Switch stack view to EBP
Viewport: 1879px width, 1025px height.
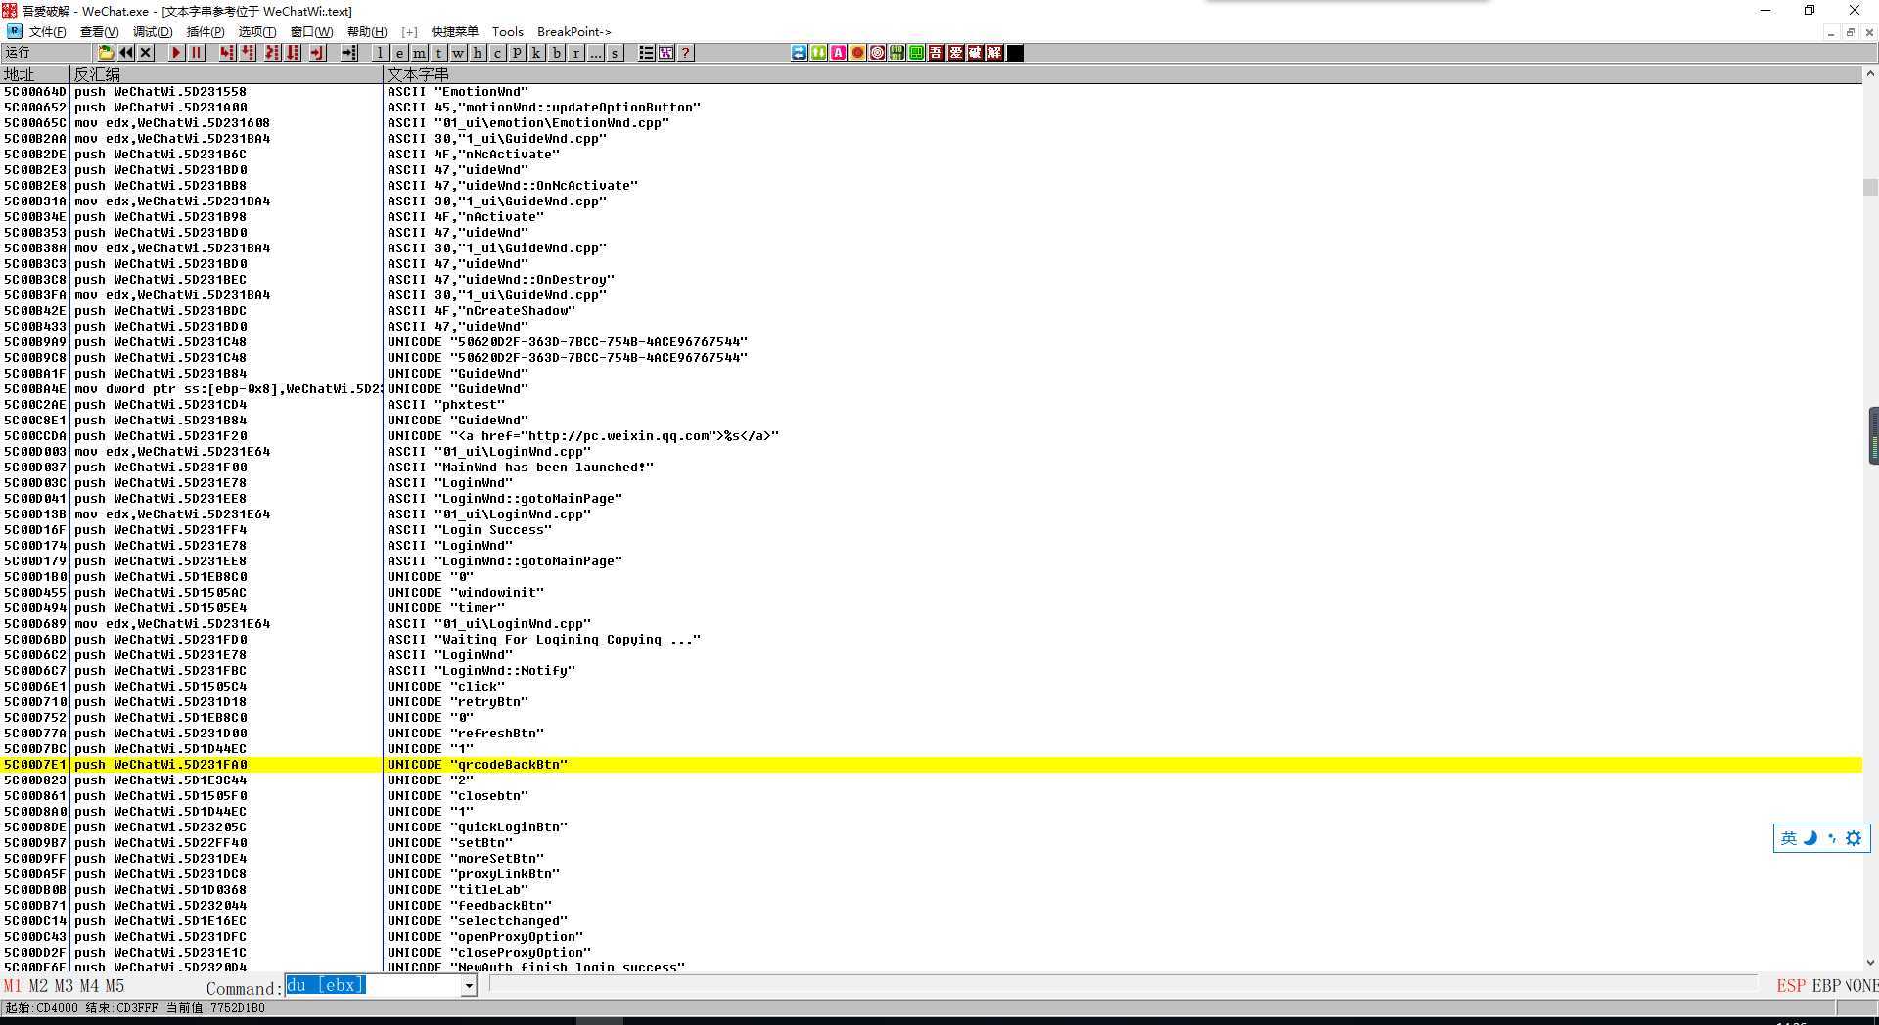[x=1826, y=986]
